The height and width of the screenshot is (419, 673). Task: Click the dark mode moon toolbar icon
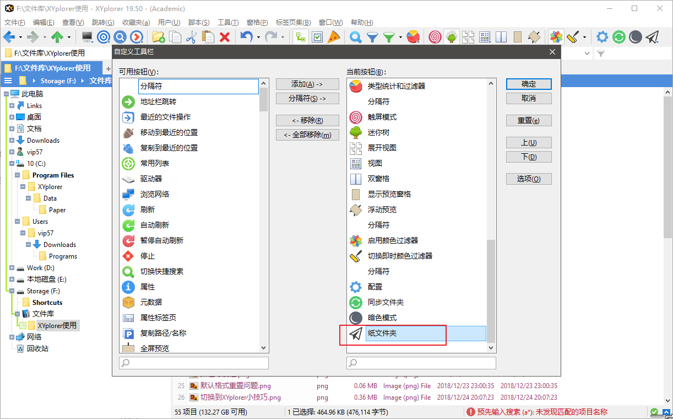pyautogui.click(x=636, y=37)
